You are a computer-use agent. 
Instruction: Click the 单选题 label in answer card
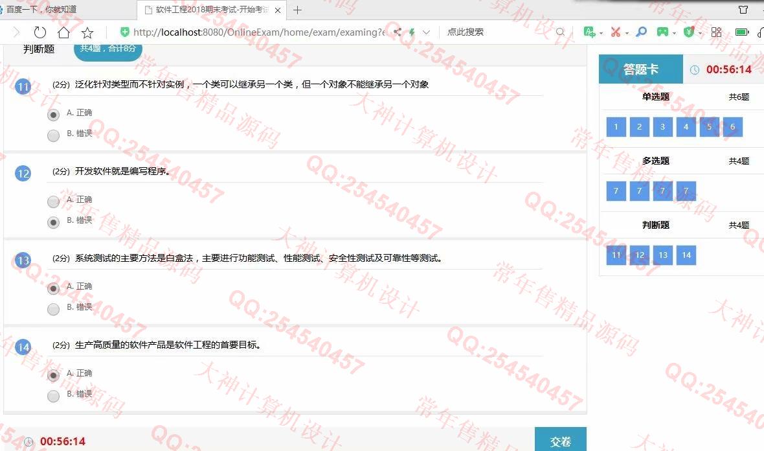coord(656,97)
